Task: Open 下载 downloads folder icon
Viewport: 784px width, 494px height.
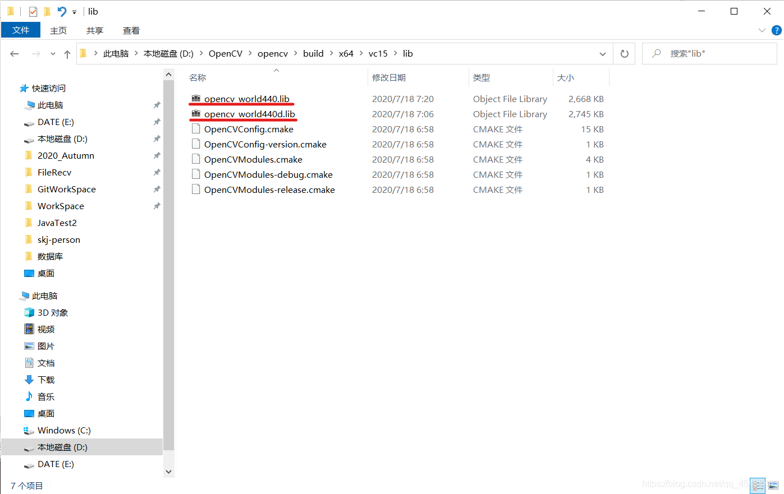Action: 29,380
